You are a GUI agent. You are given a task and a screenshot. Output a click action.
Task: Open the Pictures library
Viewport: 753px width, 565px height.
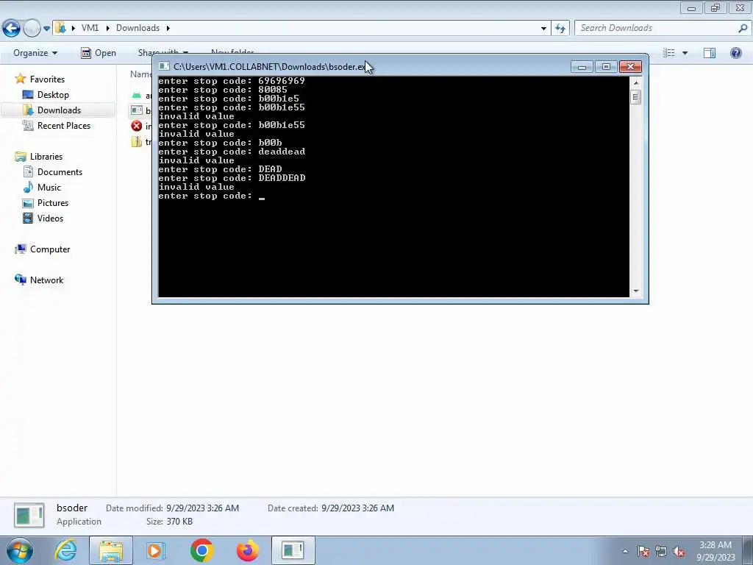tap(53, 203)
